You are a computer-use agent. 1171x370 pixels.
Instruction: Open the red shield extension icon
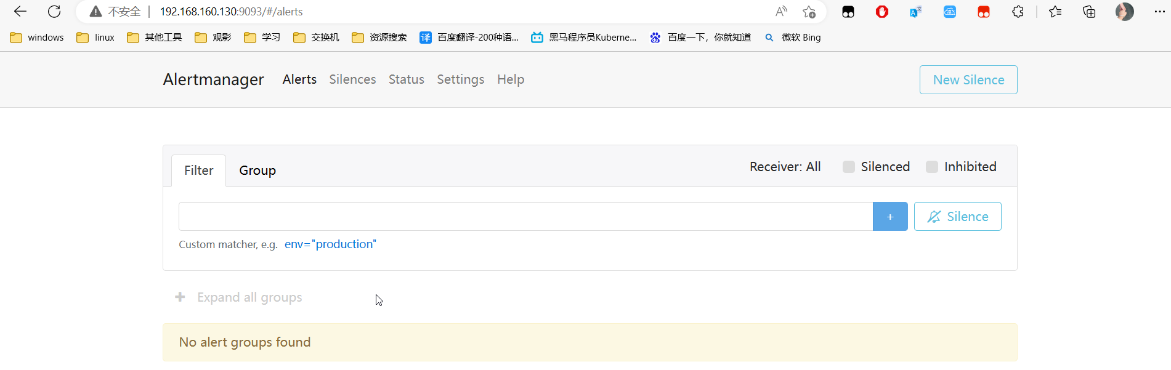point(882,12)
